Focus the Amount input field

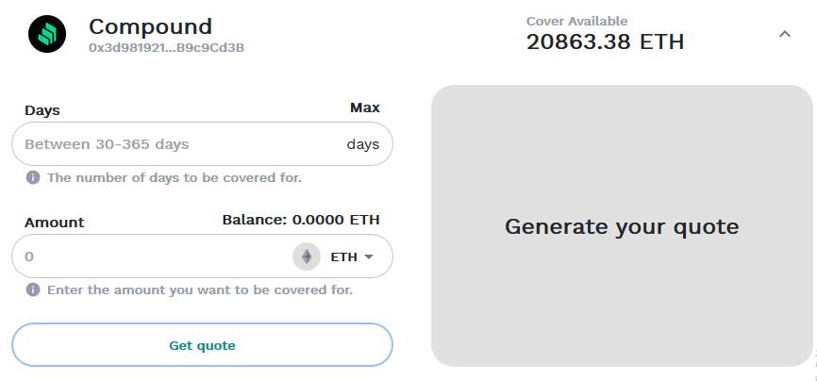(x=151, y=257)
